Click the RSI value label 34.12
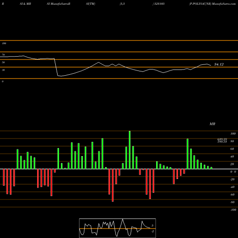Screen dimensions: 238x238 click(219, 64)
